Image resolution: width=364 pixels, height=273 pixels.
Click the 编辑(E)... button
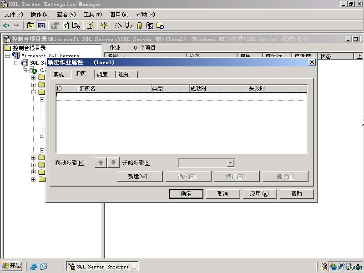click(x=237, y=177)
